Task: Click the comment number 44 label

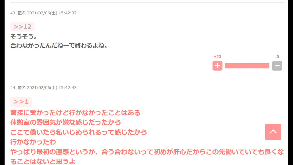Action: 13,88
